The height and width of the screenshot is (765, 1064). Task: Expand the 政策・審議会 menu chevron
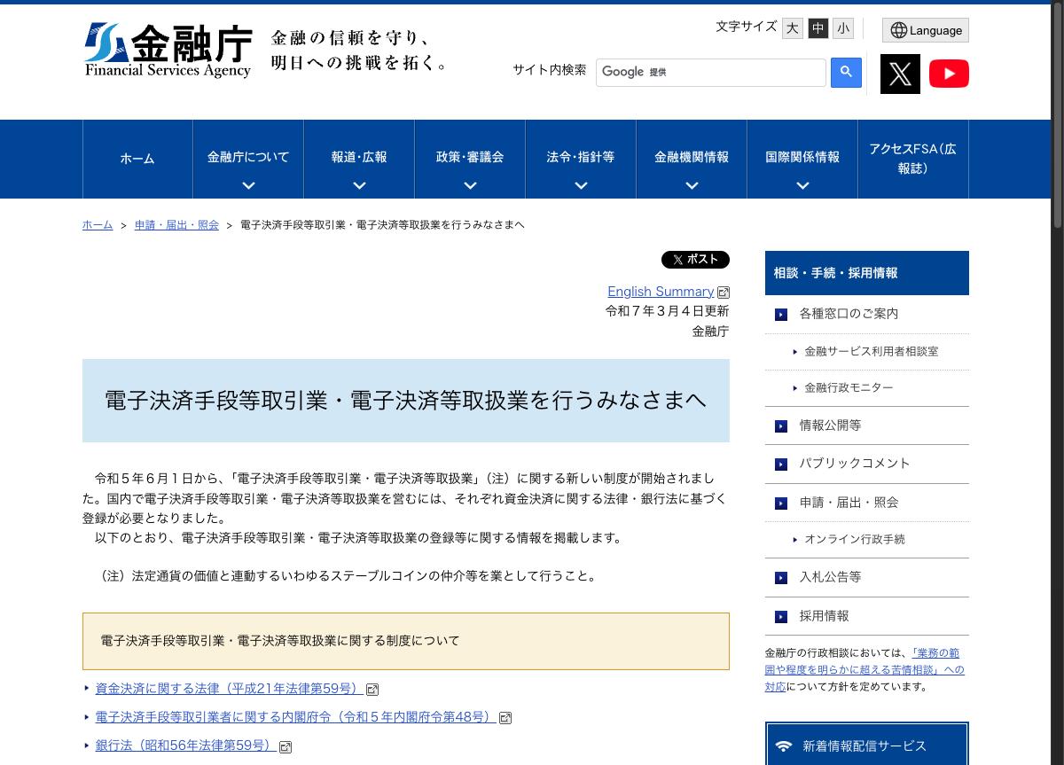470,185
